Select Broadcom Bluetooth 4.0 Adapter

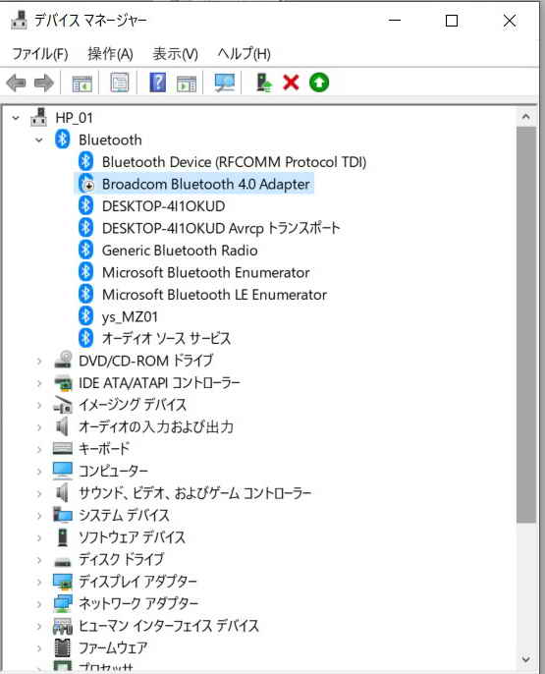[205, 184]
